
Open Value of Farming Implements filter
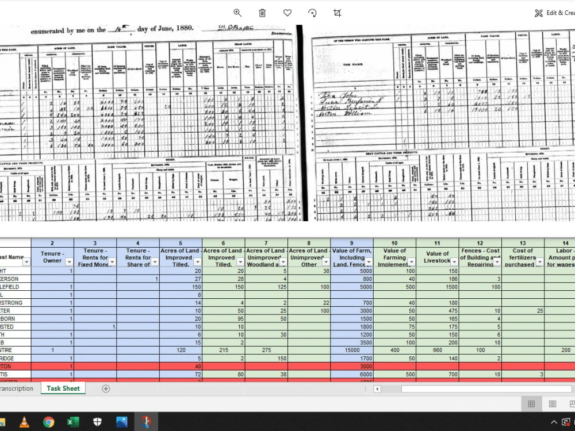[412, 262]
